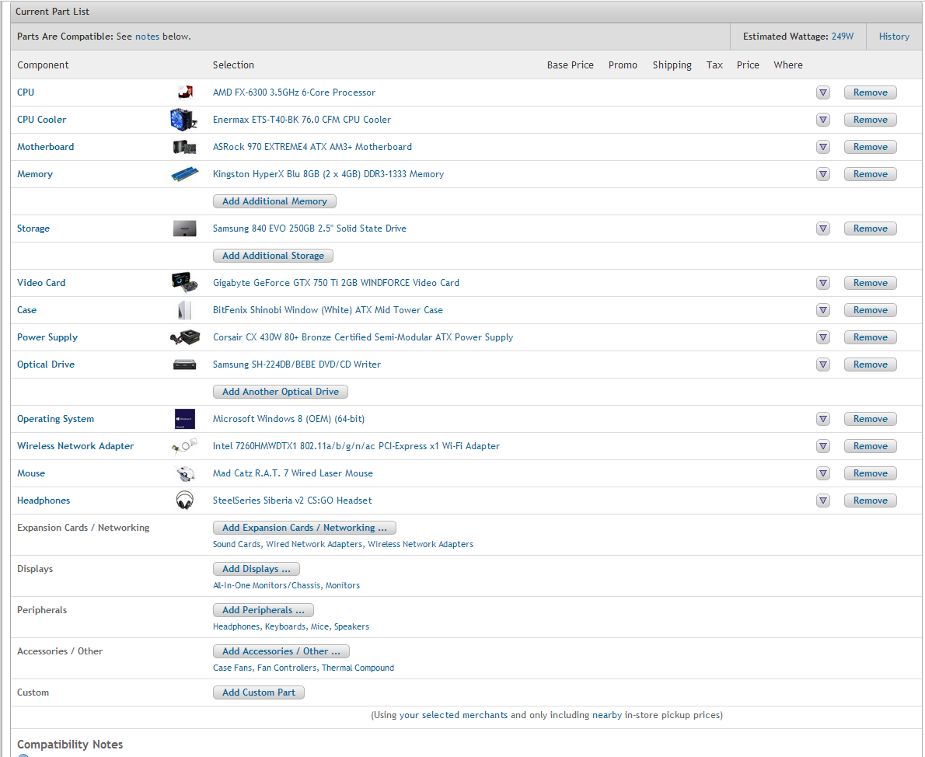This screenshot has height=757, width=925.
Task: Open the Wireless Network Adapter row dropdown arrow
Action: click(x=823, y=446)
